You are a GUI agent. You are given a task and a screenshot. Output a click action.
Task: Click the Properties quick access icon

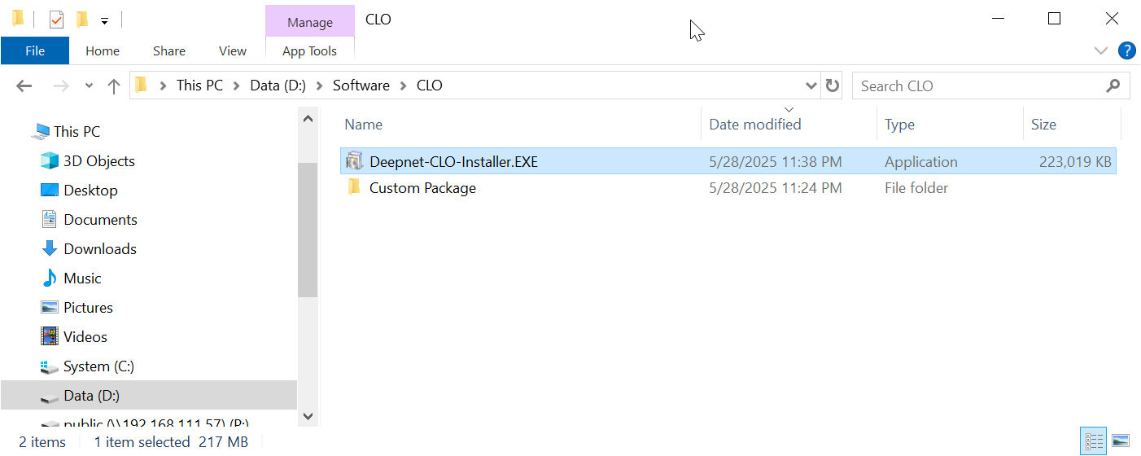coord(56,20)
